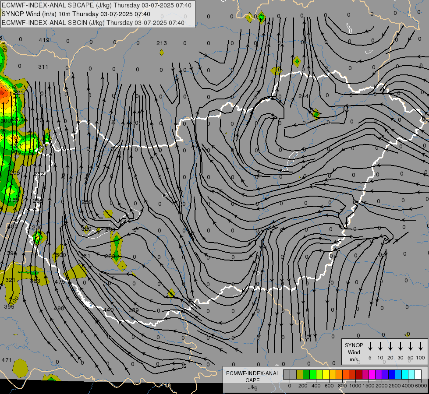Click the ECMWF-INDEX-ANAL CAPE legend title
This screenshot has height=394, width=429.
click(252, 377)
